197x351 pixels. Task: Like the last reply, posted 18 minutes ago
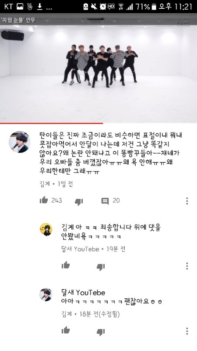[x=66, y=330]
